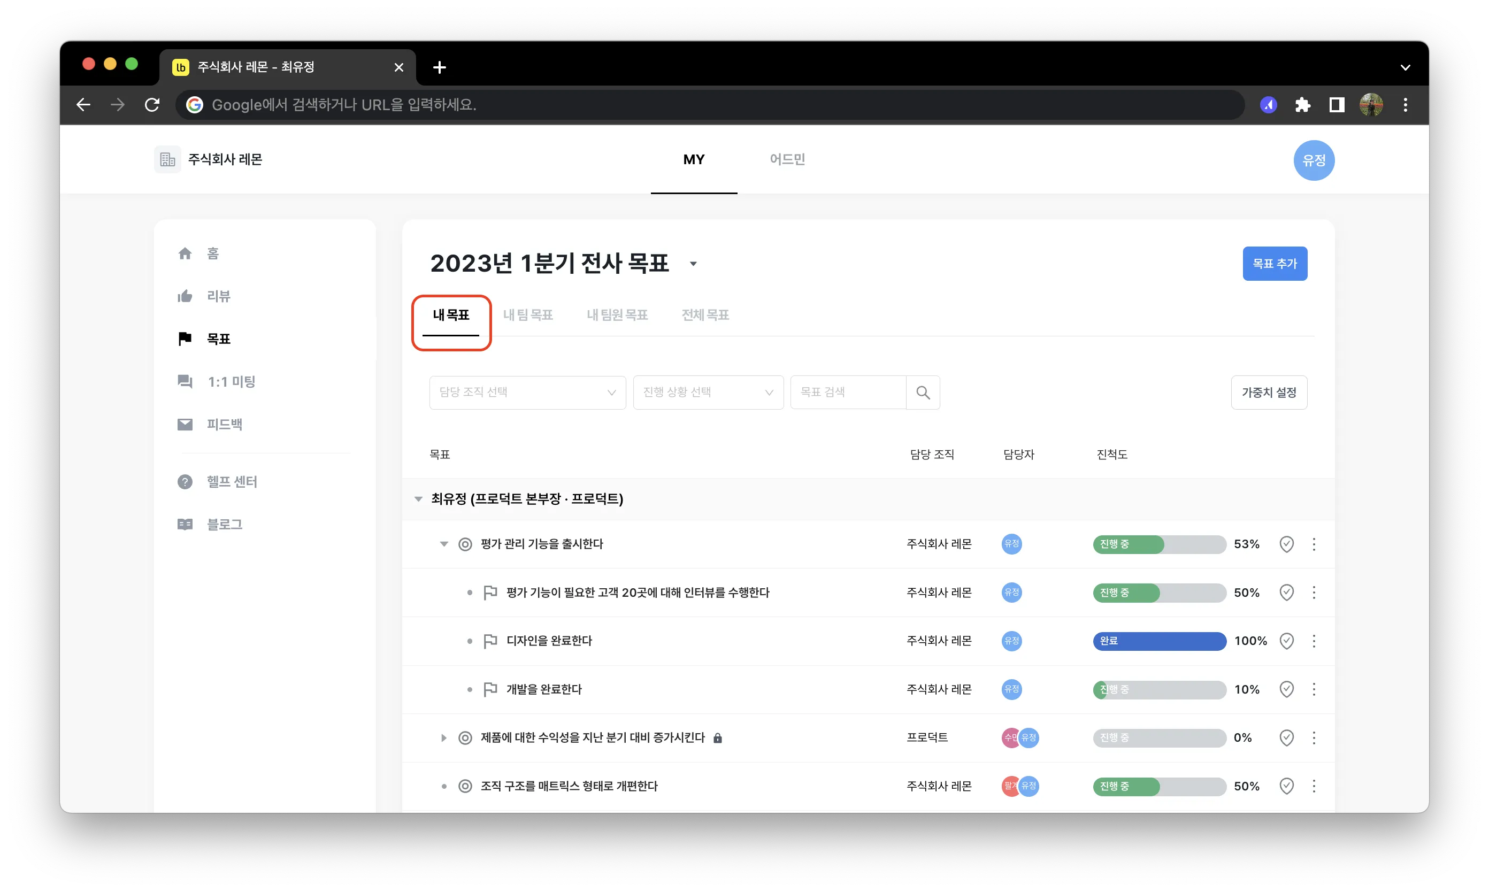Expand 제품에 대한 수익성을 objective
The width and height of the screenshot is (1489, 892).
pos(443,737)
